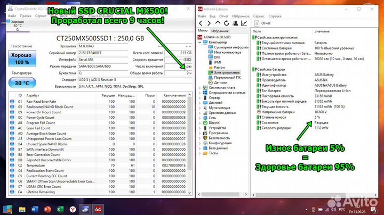The image size is (384, 215).
Task: Open Word from the taskbar
Action: click(35, 209)
